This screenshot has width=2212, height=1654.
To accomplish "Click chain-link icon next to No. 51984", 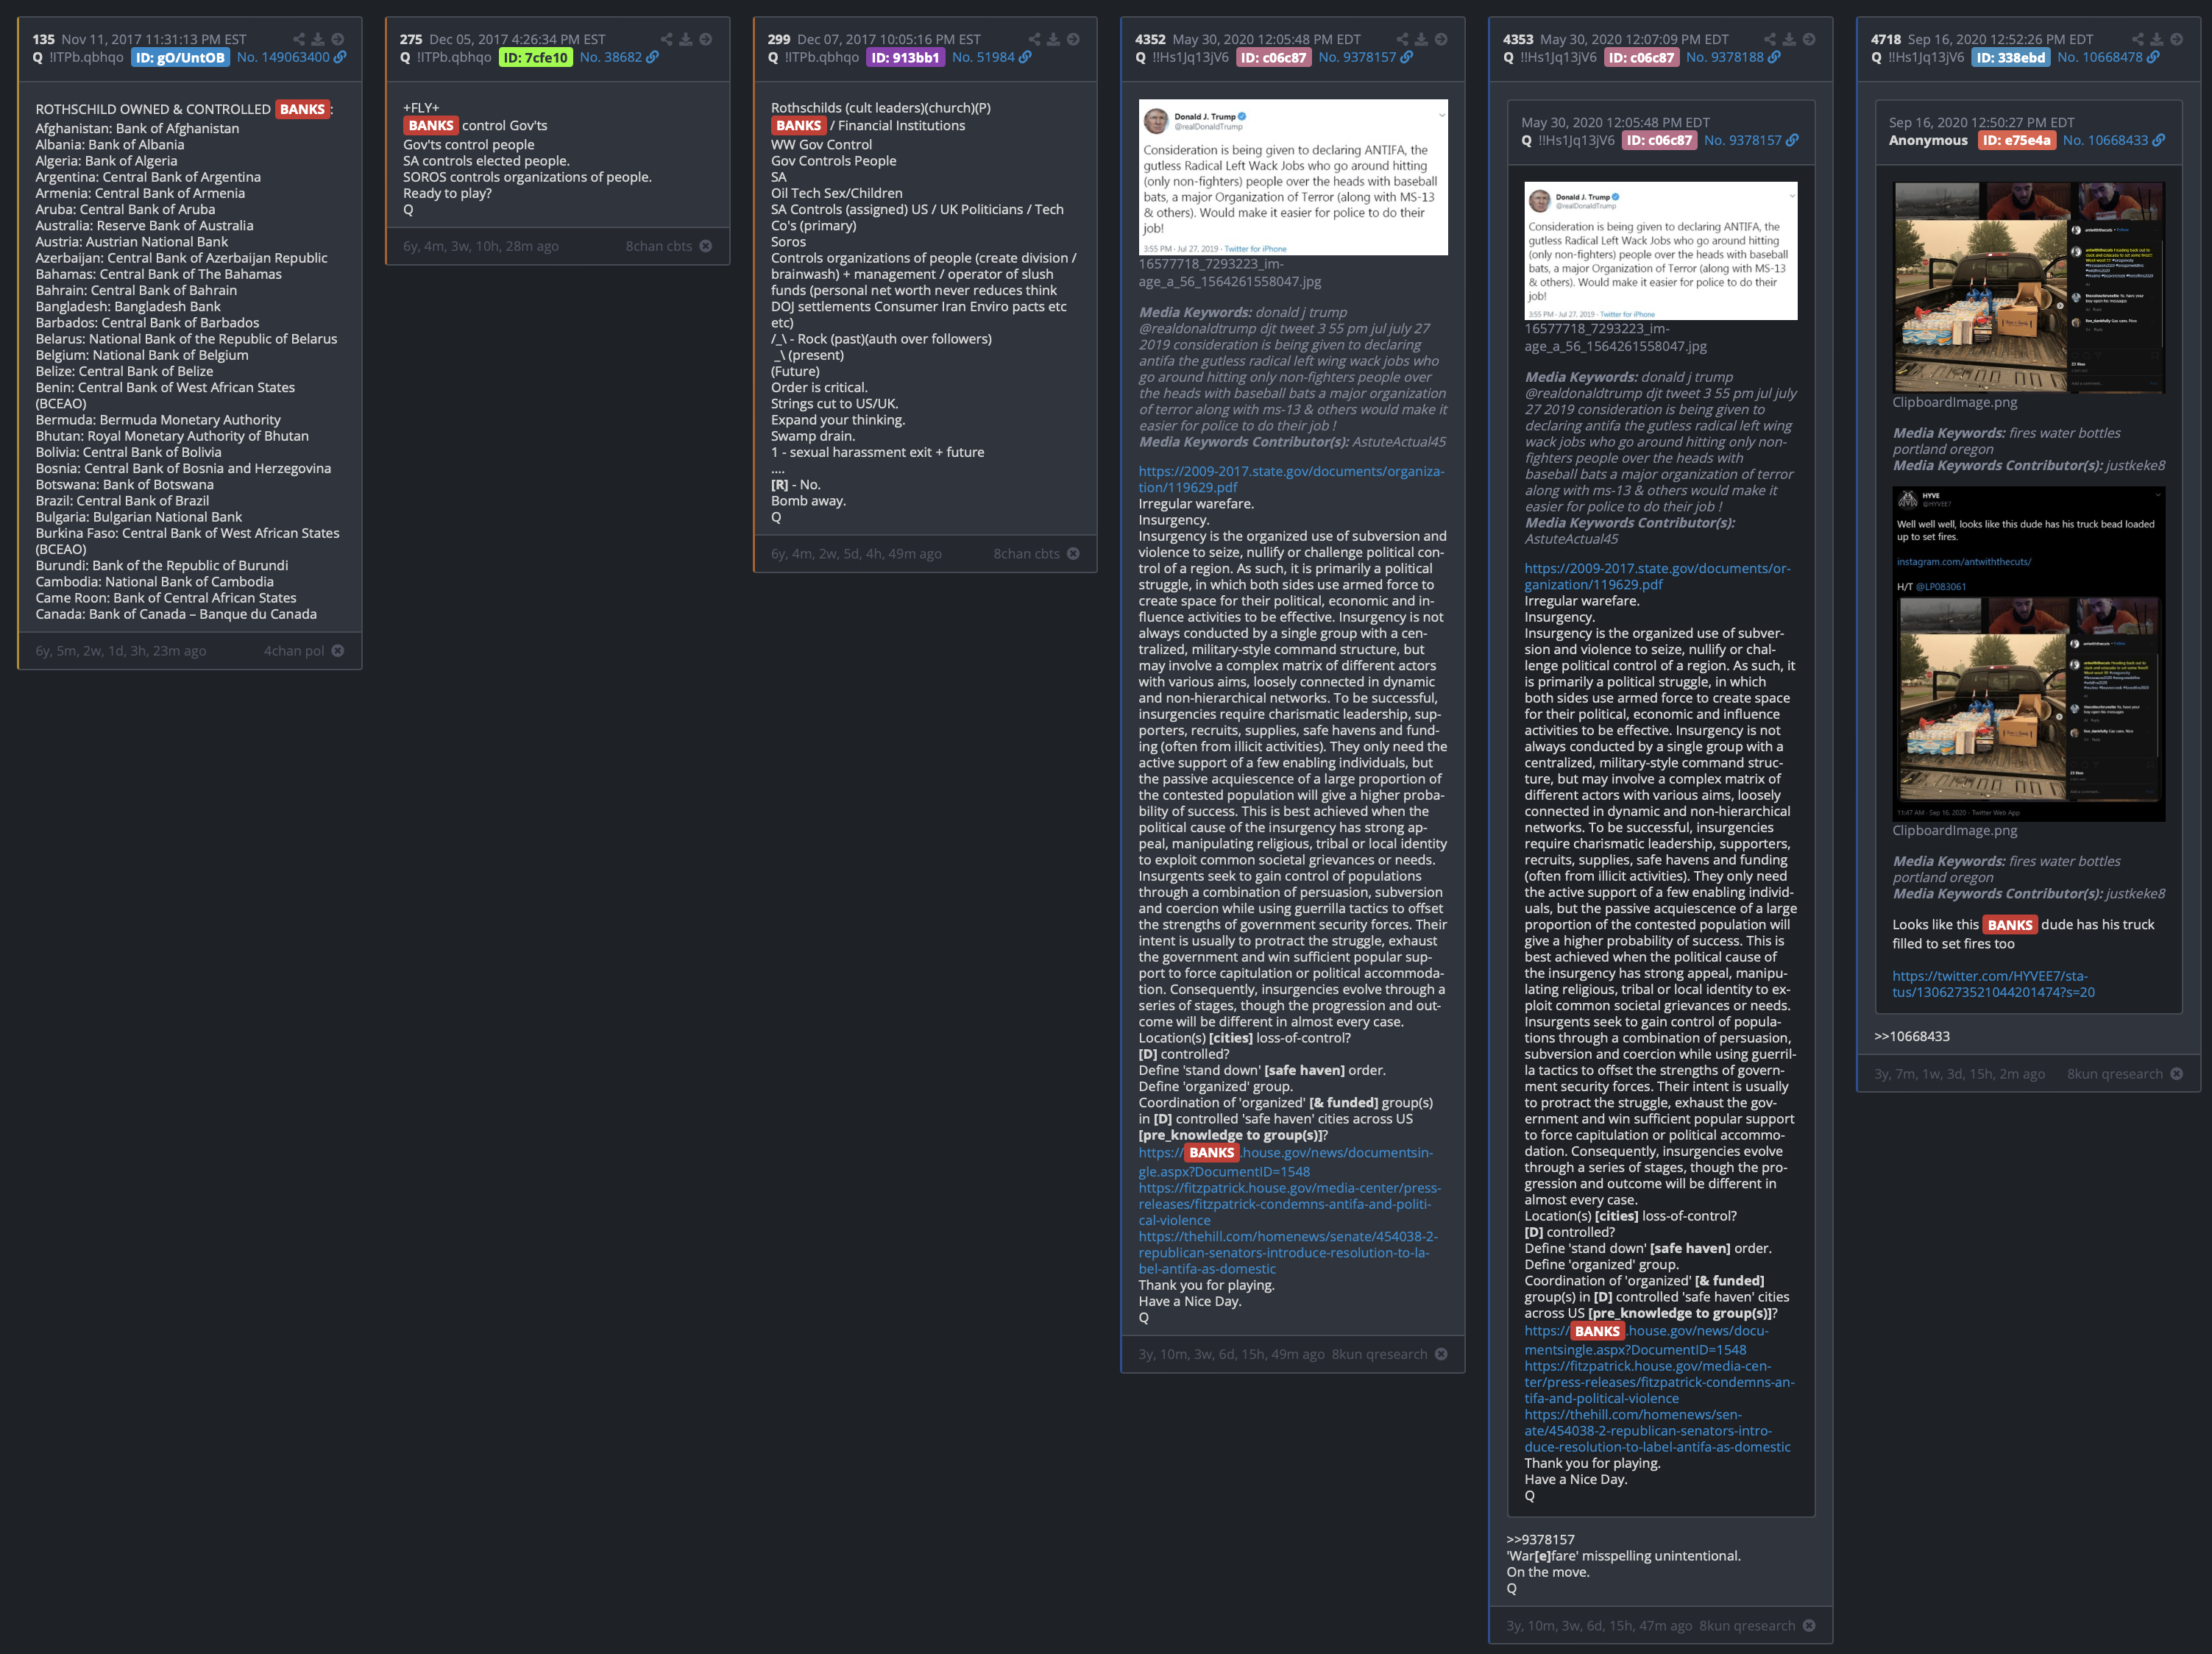I will coord(1025,57).
